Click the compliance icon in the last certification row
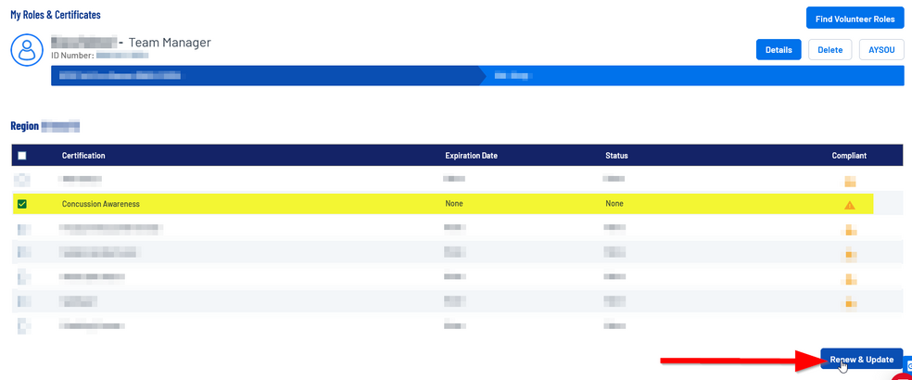The height and width of the screenshot is (380, 912). point(849,325)
